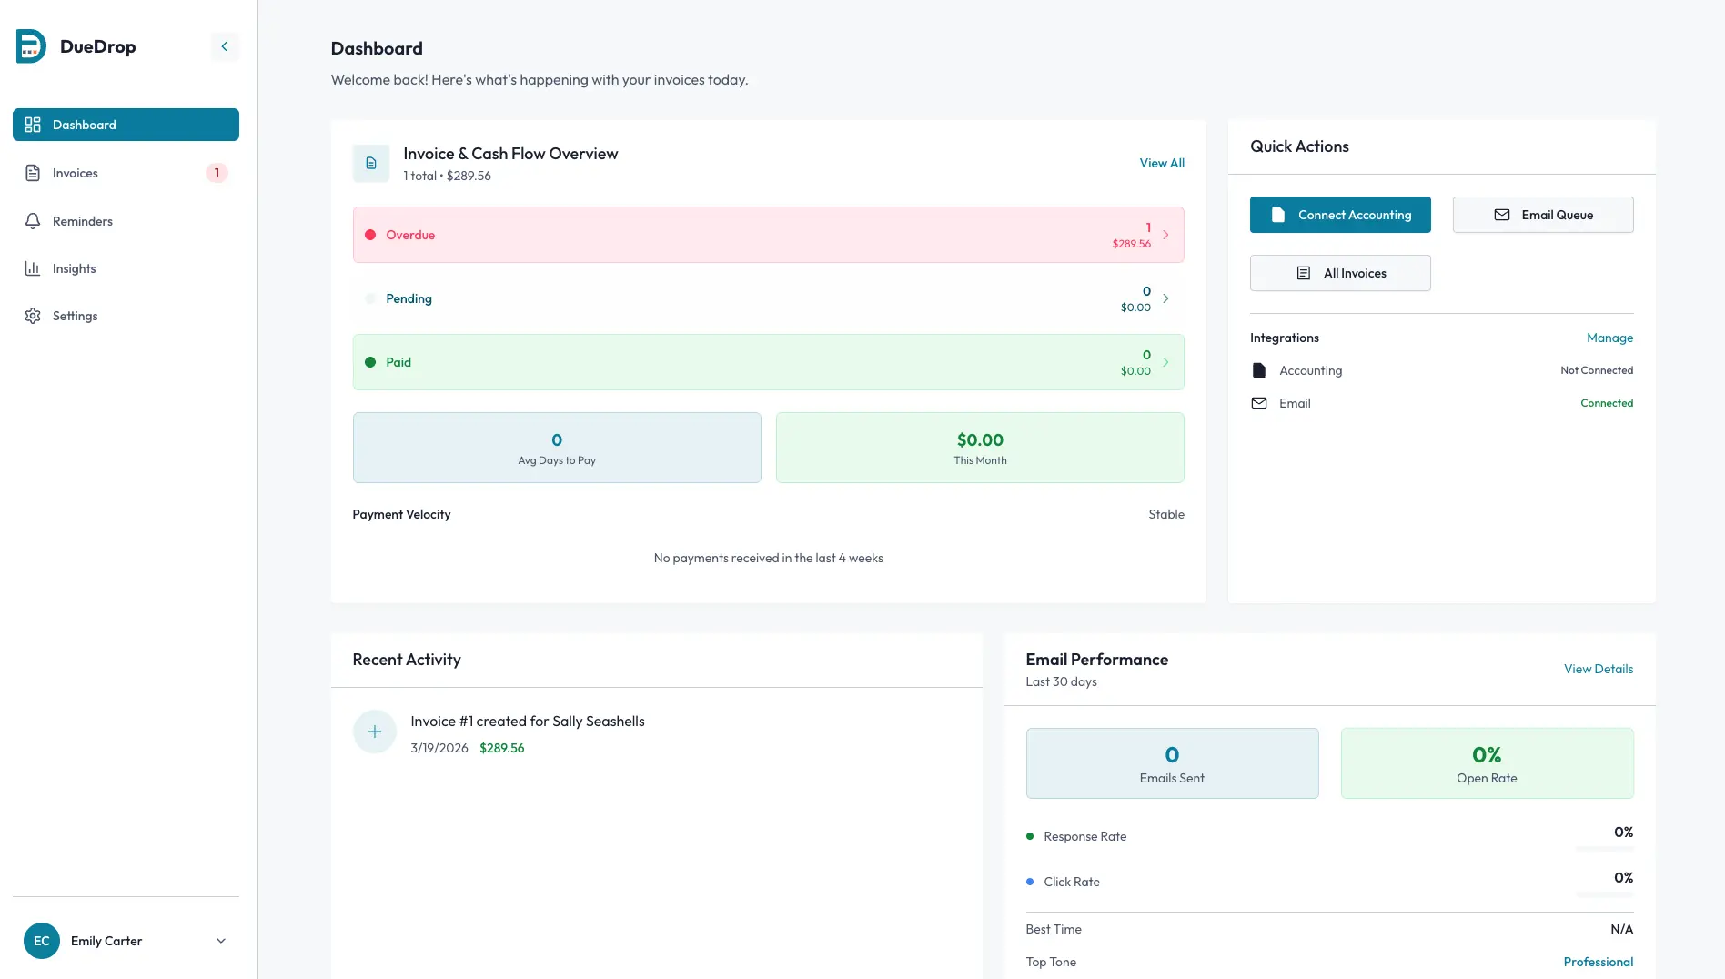Click the Accounting integration file icon
Screen dimensions: 1725x979
(1259, 370)
